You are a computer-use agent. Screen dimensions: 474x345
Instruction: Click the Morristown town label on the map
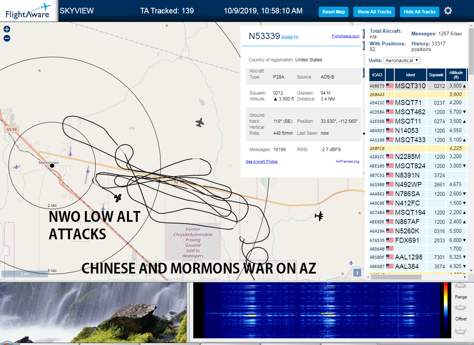(49, 163)
